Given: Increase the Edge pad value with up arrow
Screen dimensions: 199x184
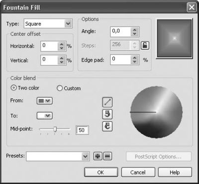Looking at the screenshot, I should pos(134,58).
